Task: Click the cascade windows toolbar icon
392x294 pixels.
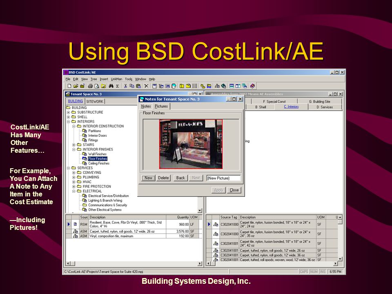Action: pos(244,86)
